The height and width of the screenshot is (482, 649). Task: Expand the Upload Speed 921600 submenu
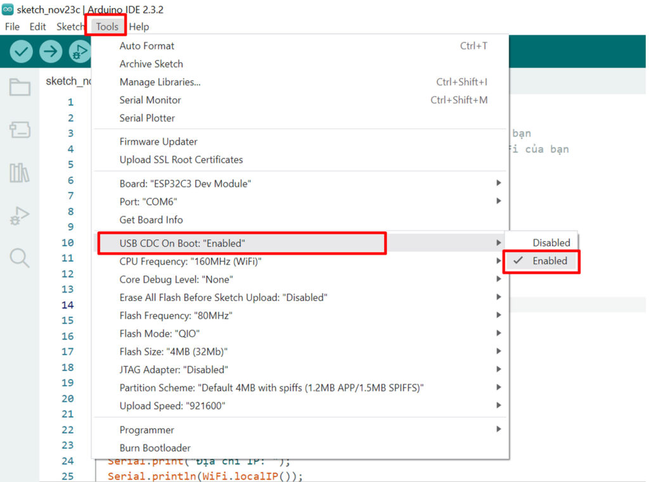tap(172, 405)
